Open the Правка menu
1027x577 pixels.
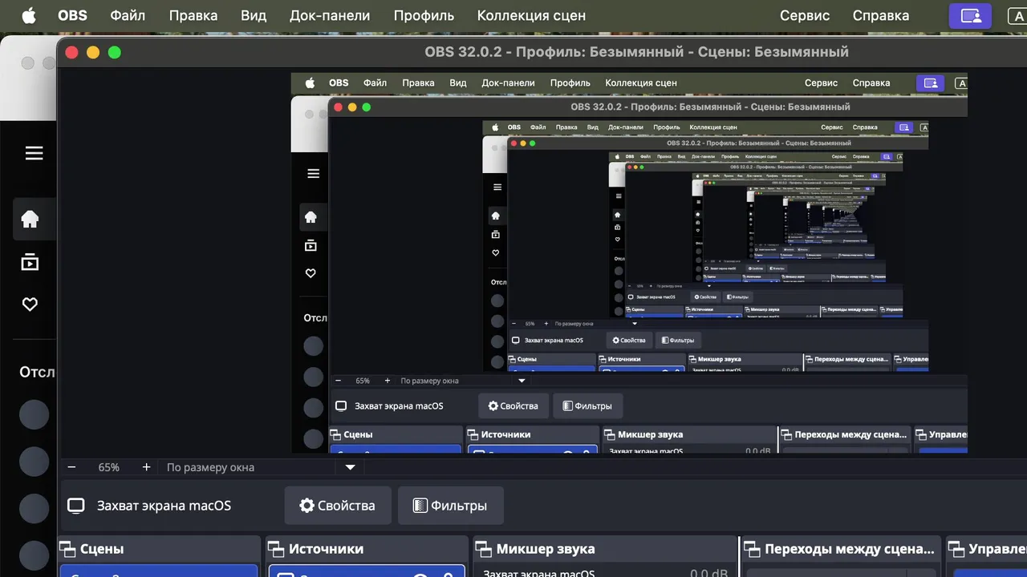[x=193, y=16]
